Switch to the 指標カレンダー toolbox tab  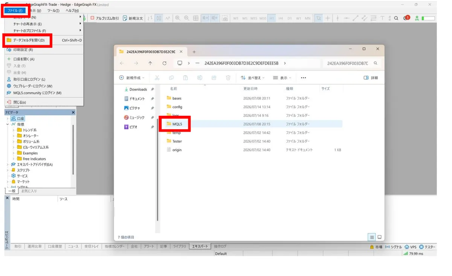(114, 246)
